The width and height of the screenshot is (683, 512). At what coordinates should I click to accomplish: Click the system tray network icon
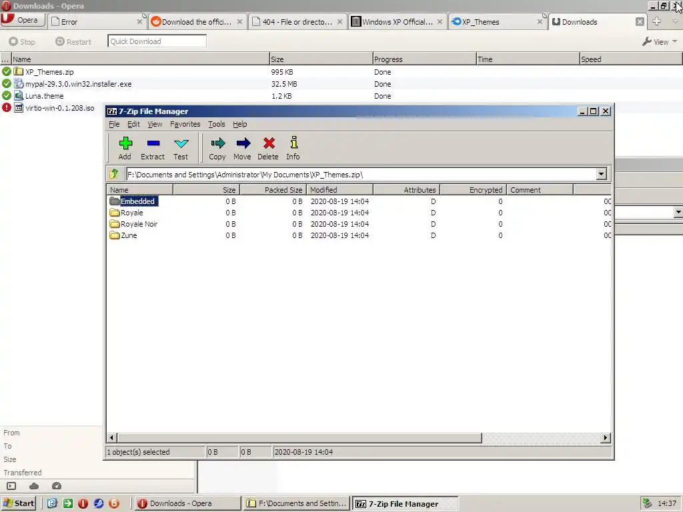(x=647, y=503)
